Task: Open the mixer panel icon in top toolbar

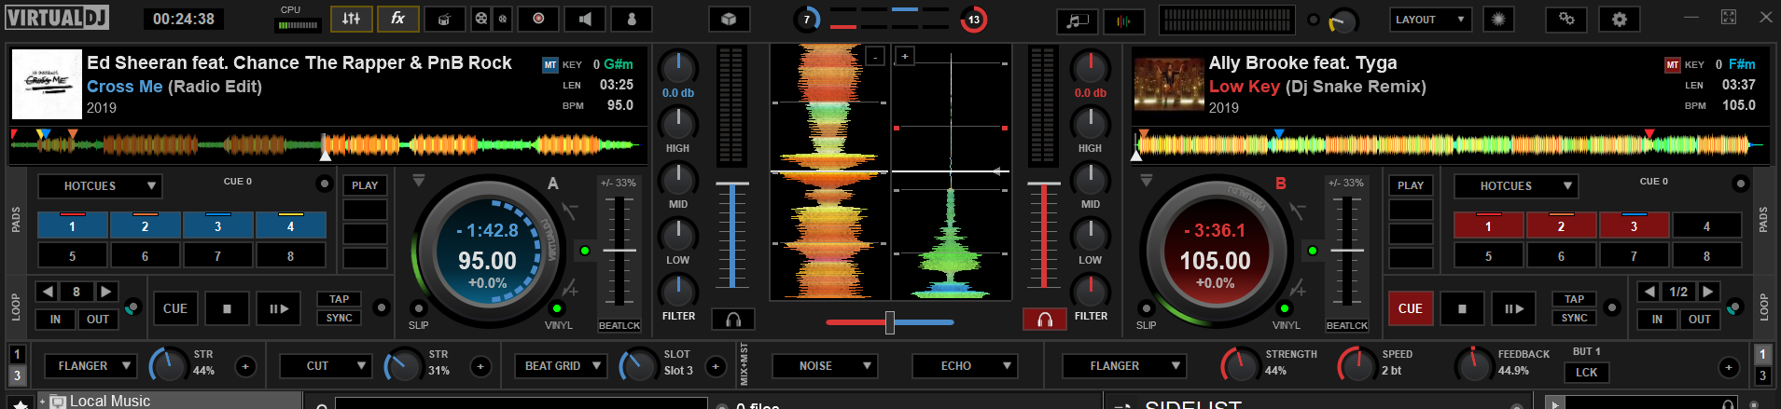Action: coord(352,19)
